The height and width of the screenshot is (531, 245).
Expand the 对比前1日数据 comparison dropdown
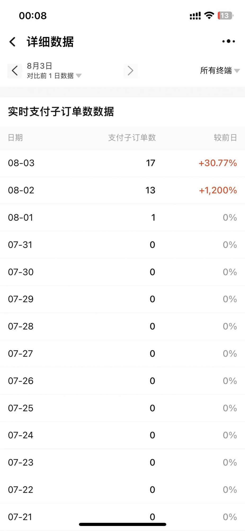[x=54, y=76]
